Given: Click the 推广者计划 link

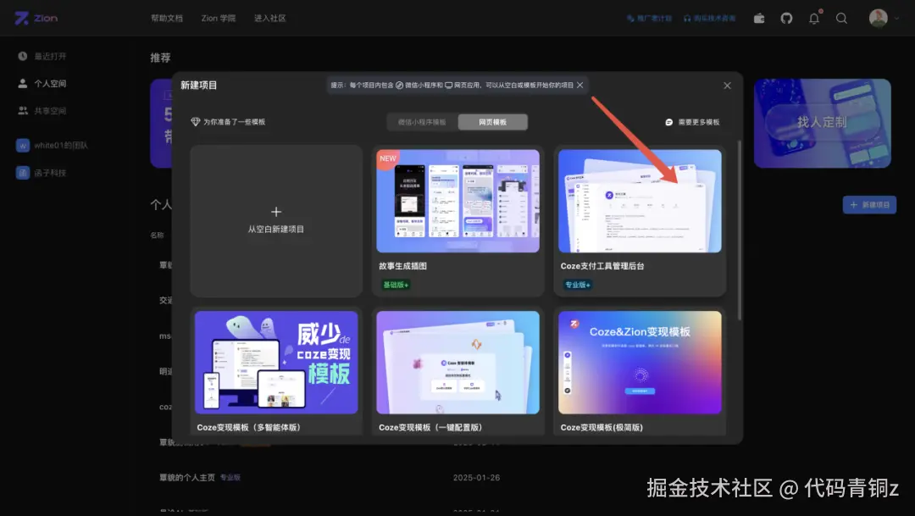Looking at the screenshot, I should (x=649, y=18).
